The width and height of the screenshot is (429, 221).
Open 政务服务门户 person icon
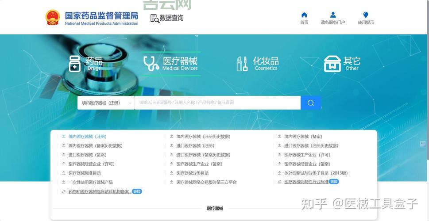[x=333, y=15]
